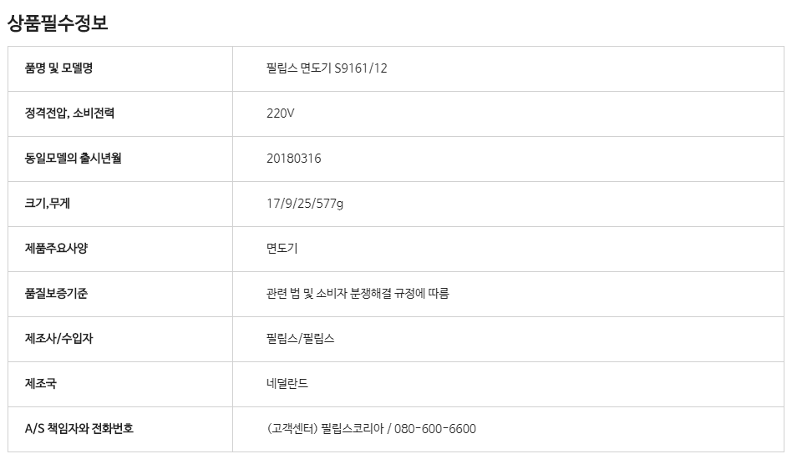Screen dimensions: 792x454
Task: Click the 080-600-6600 phone number
Action: point(434,429)
